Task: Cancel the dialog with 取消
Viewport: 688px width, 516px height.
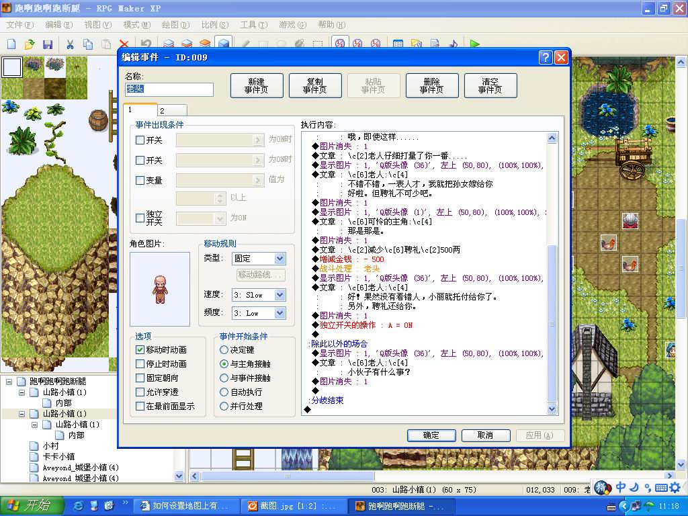Action: point(485,435)
